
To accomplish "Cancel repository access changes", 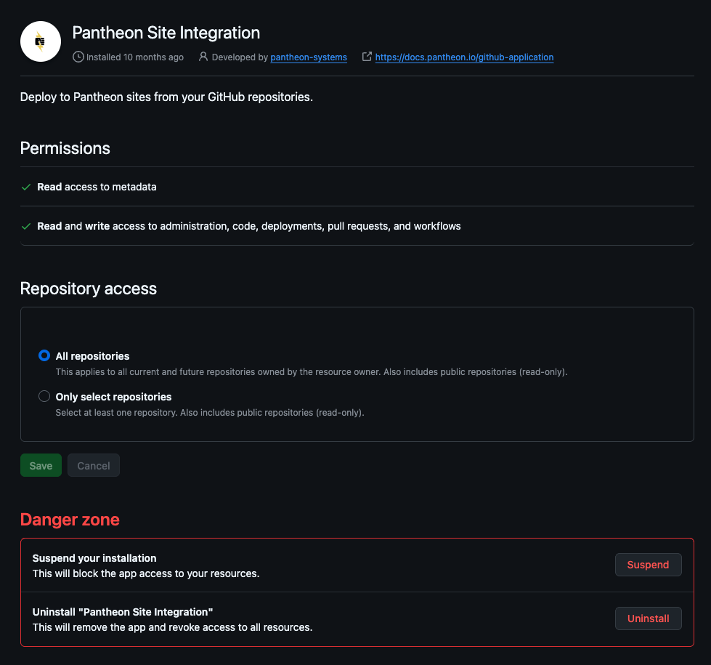I will point(93,465).
